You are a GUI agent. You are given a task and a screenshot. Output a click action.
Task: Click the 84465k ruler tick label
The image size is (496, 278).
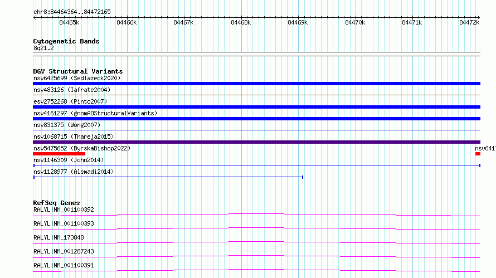click(x=69, y=22)
